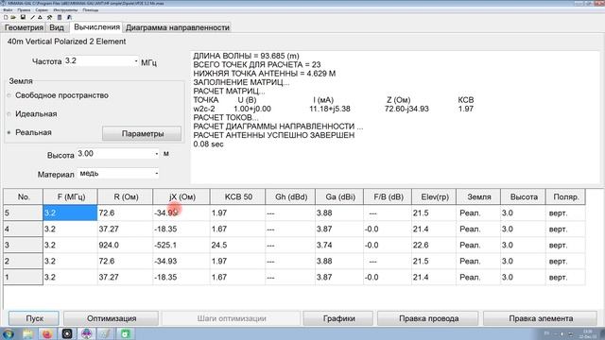Select the Free space ground option
605x340 pixels.
[x=59, y=95]
